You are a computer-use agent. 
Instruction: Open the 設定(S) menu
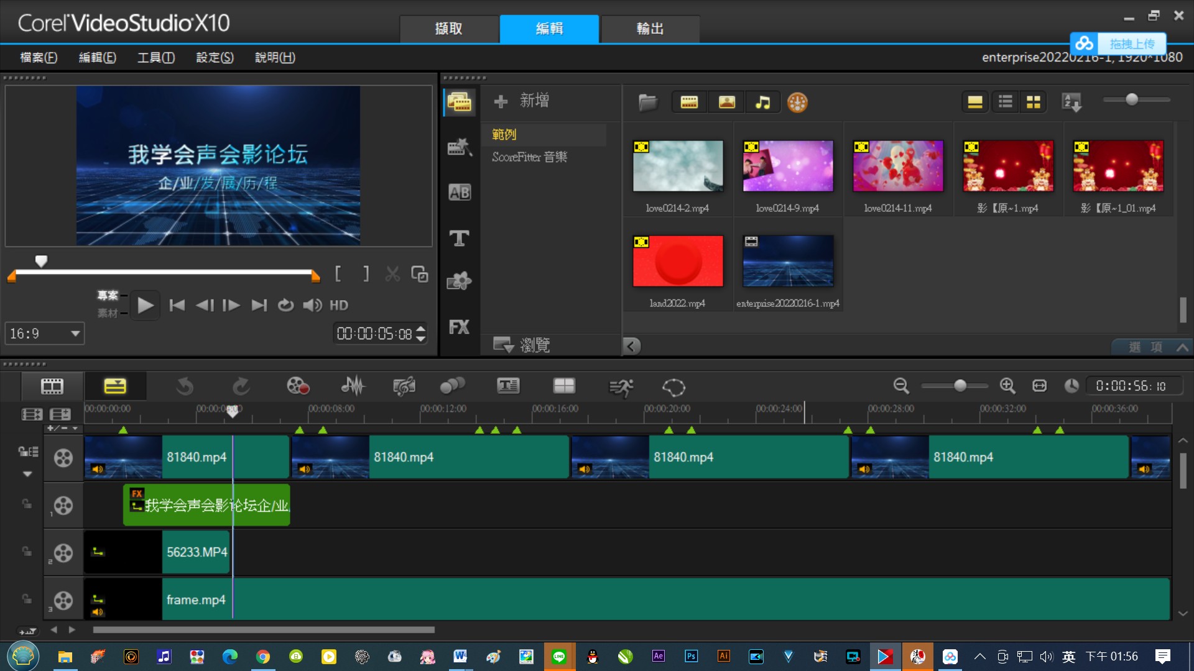click(215, 57)
